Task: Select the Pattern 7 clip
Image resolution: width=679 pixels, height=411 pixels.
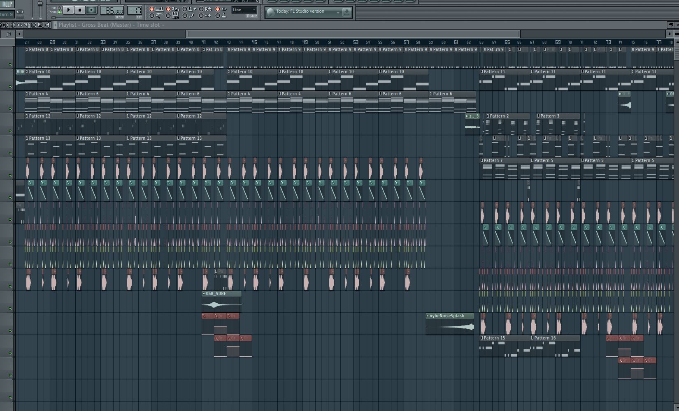Action: pyautogui.click(x=505, y=169)
